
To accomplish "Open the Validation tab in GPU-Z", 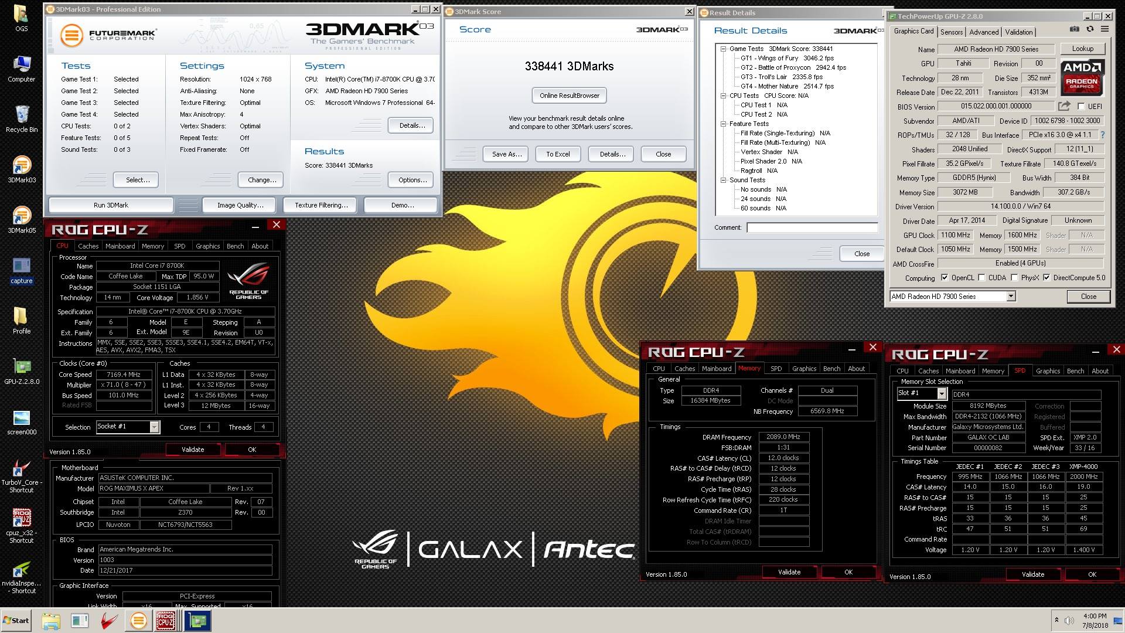I will (1019, 32).
